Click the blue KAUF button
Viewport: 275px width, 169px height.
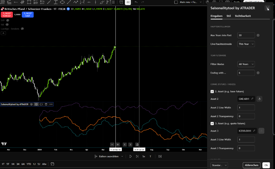click(x=28, y=14)
